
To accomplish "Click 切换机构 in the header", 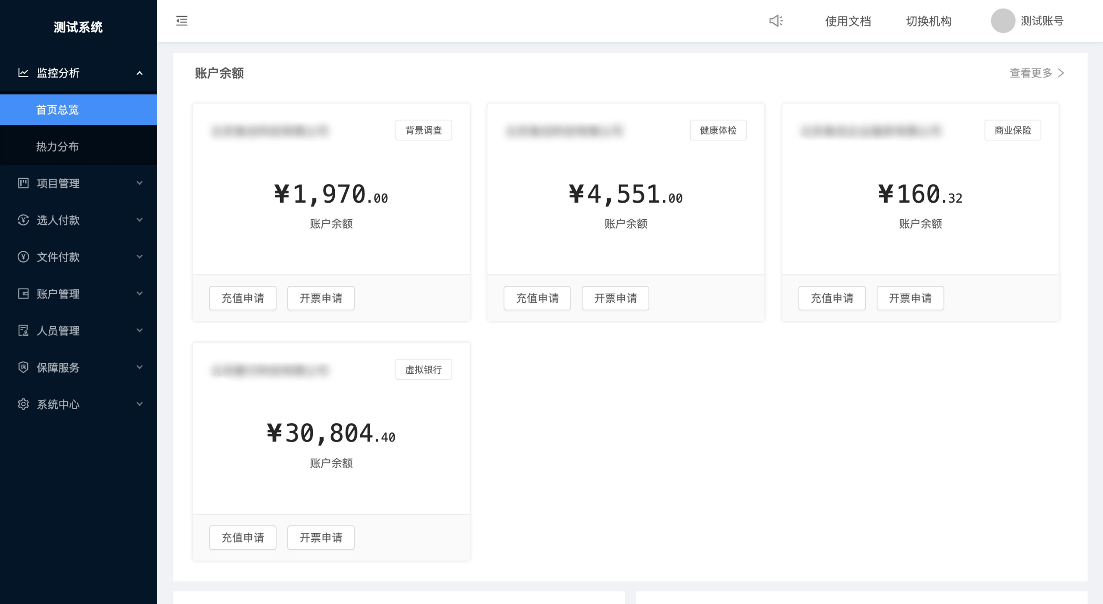I will pyautogui.click(x=929, y=21).
